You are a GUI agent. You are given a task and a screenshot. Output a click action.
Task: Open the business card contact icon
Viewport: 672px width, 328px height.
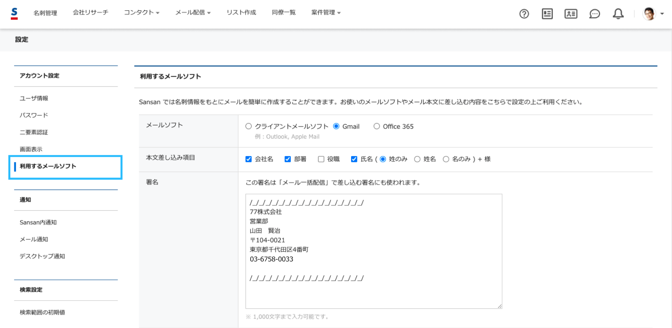[571, 14]
